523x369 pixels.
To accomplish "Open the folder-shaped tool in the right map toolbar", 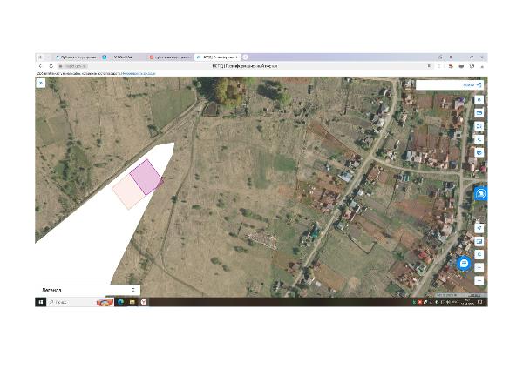I will 479,113.
